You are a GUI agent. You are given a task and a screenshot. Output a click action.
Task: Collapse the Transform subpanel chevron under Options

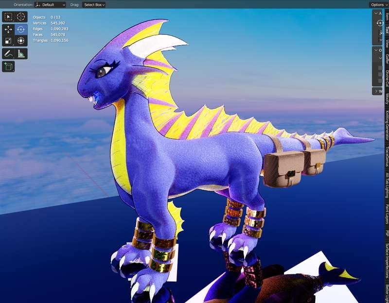pyautogui.click(x=380, y=58)
